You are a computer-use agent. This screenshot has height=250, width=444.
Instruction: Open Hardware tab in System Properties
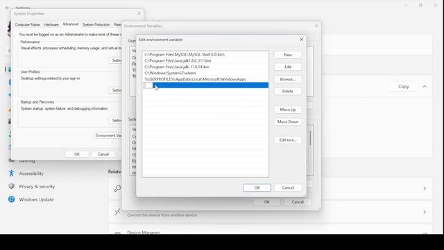coord(51,25)
